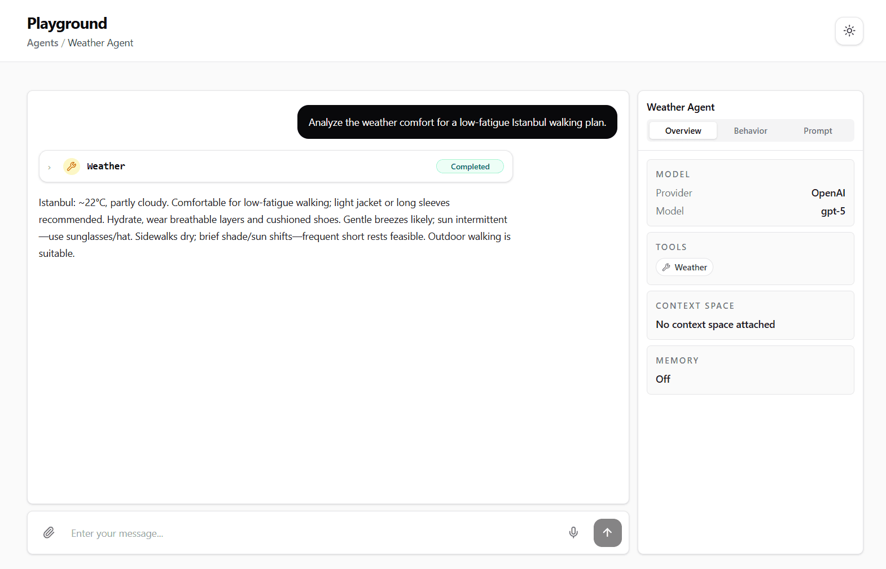The image size is (886, 569).
Task: Switch to the Behavior tab
Action: pyautogui.click(x=750, y=130)
